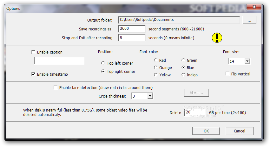Screen dimensions: 270x147
Task: Toggle the Flip vertical checkbox
Action: 227,74
